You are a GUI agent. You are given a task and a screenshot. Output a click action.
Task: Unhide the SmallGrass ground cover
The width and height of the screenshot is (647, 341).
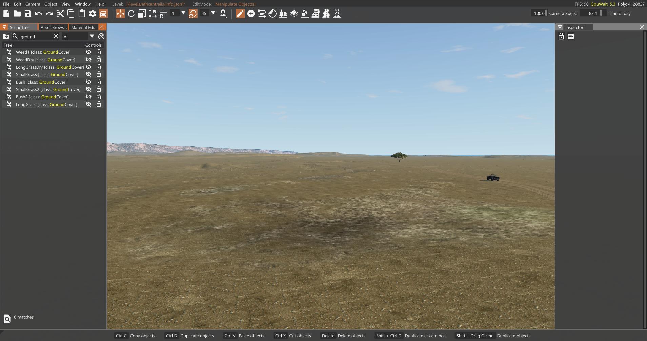pos(88,74)
